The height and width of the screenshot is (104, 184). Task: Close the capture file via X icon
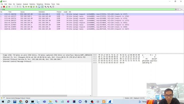pos(18,7)
